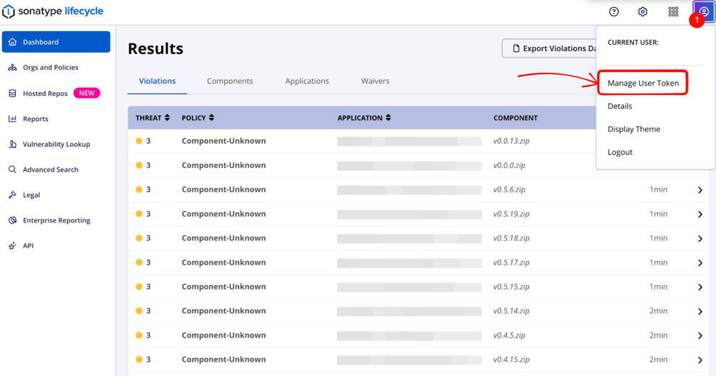This screenshot has height=376, width=716.
Task: Select Display Theme in the user menu
Action: click(634, 129)
